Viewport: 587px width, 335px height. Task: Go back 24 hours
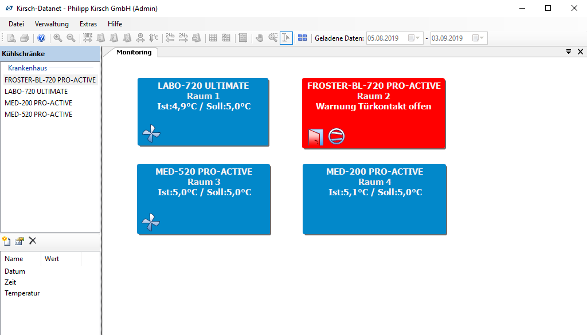[170, 38]
